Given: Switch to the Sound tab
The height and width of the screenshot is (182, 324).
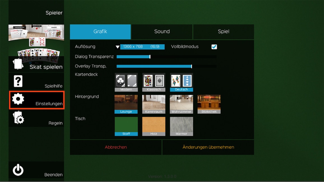Looking at the screenshot, I should coord(162,32).
